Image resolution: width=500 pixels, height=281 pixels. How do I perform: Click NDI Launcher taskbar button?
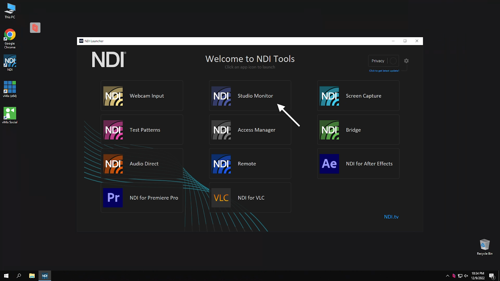45,276
